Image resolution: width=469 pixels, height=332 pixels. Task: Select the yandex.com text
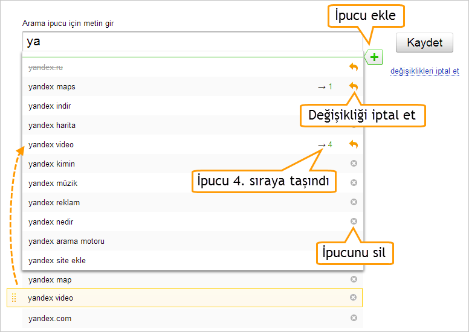50,319
